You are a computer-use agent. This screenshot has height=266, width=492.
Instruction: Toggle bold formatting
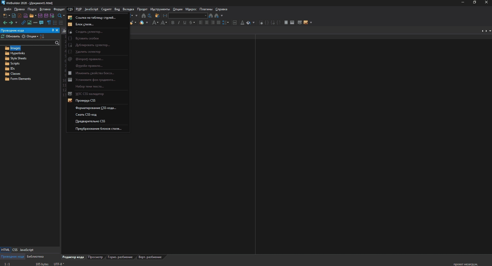[173, 23]
